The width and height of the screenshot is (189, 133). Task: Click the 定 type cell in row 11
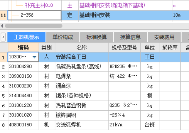pos(70,15)
